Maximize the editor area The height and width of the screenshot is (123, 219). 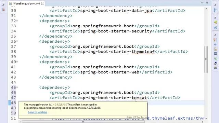[207, 3]
